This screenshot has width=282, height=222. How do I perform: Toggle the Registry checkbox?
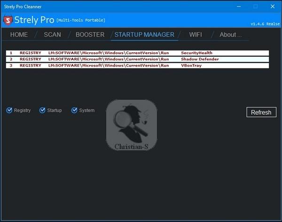pos(9,110)
